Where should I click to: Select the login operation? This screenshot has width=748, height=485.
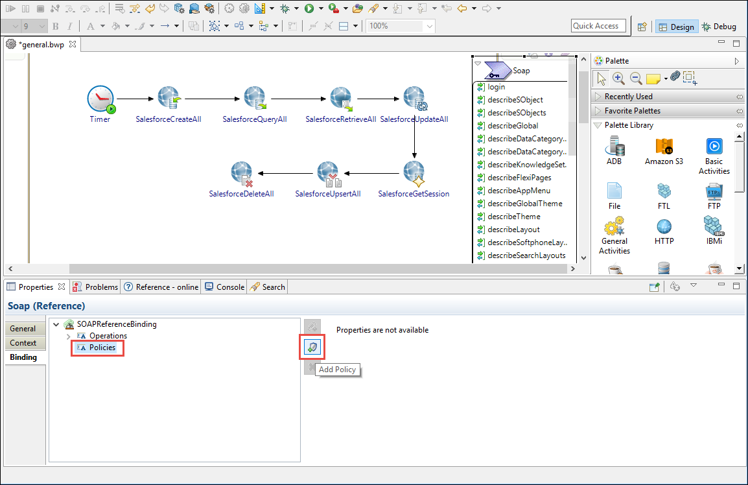tap(496, 87)
